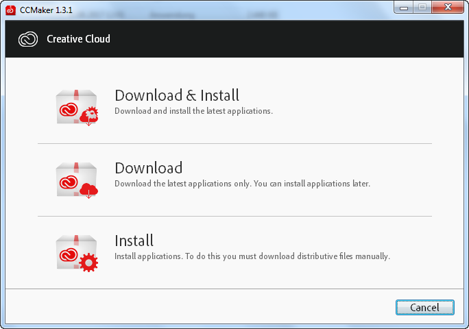Click the 'Creative Cloud' header title

(x=78, y=39)
